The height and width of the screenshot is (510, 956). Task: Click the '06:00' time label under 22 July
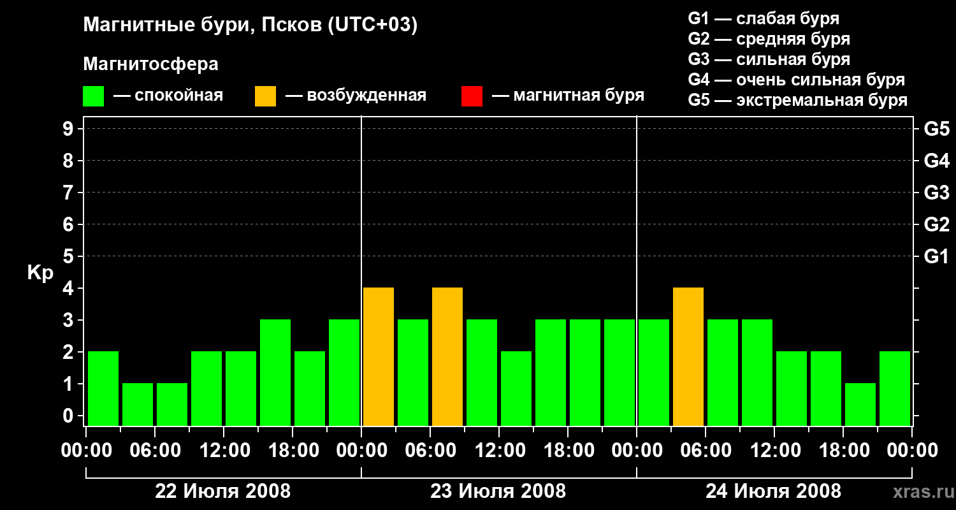click(155, 451)
